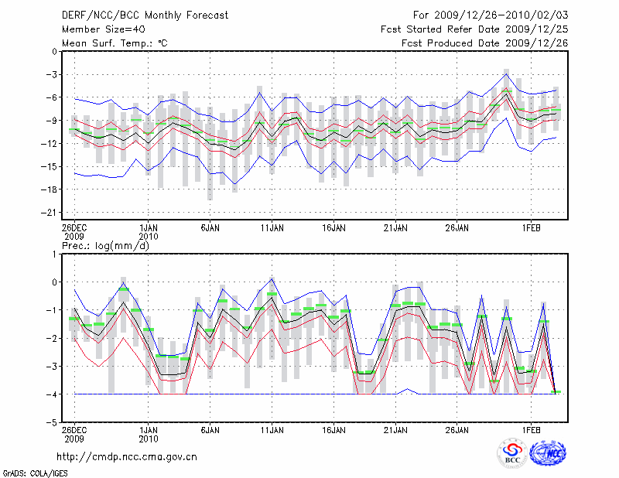619x478 pixels.
Task: Click 16JAN marker on temperature chart axis
Action: (x=333, y=228)
